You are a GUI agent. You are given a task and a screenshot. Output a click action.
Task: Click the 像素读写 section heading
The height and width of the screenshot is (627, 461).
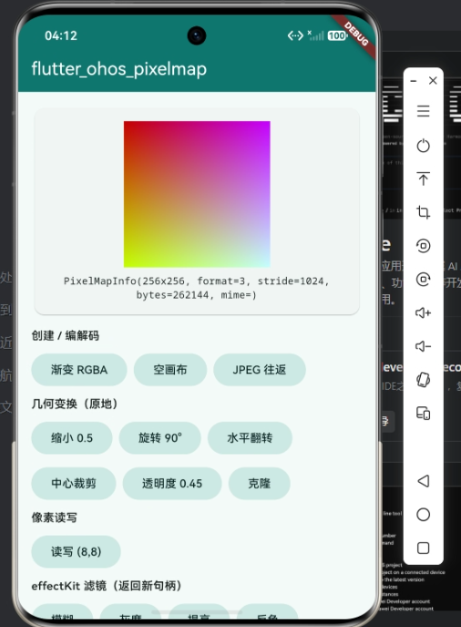(x=54, y=518)
